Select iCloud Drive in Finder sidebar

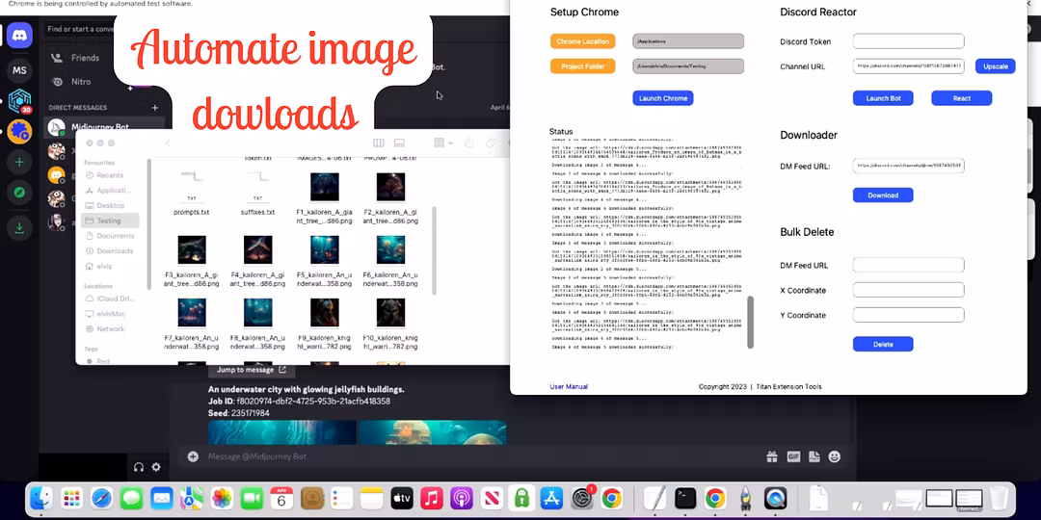point(110,299)
